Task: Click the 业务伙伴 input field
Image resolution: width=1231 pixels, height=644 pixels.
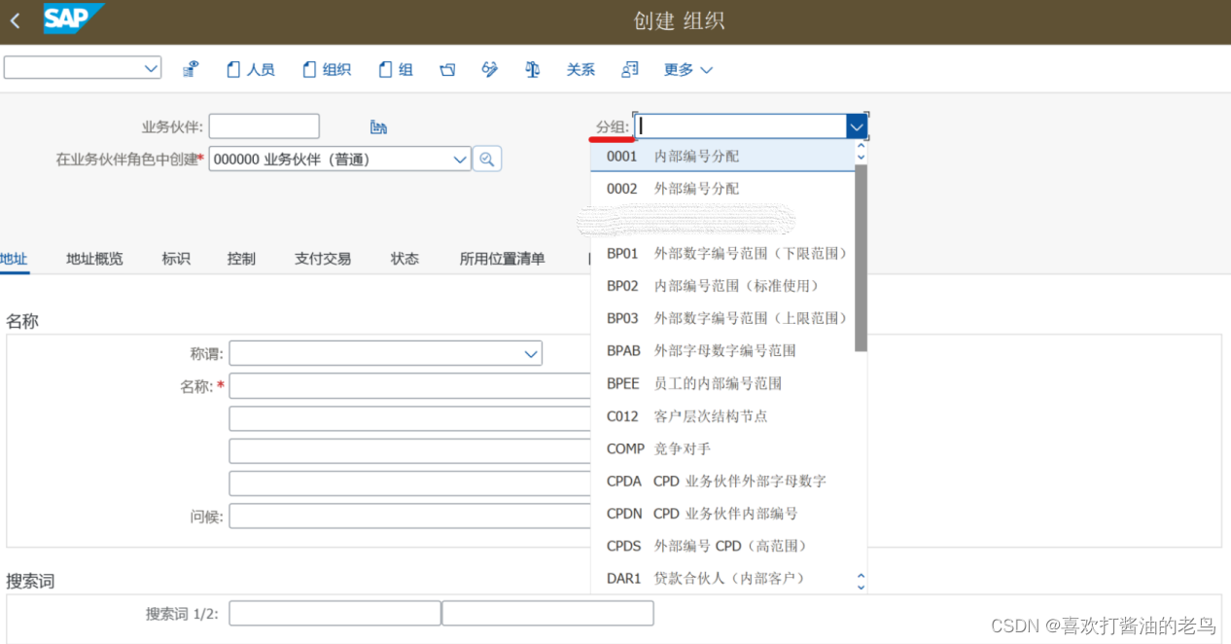Action: [x=264, y=125]
